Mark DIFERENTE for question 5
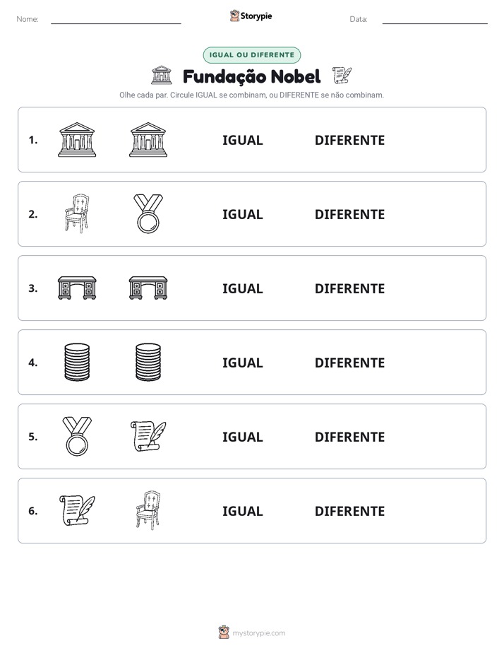 tap(349, 437)
